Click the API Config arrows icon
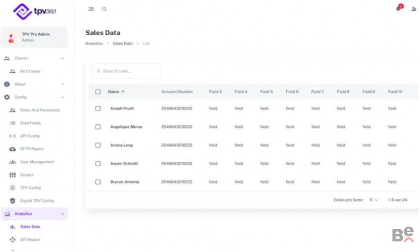Screen dimensions: 420x252 pos(13,136)
